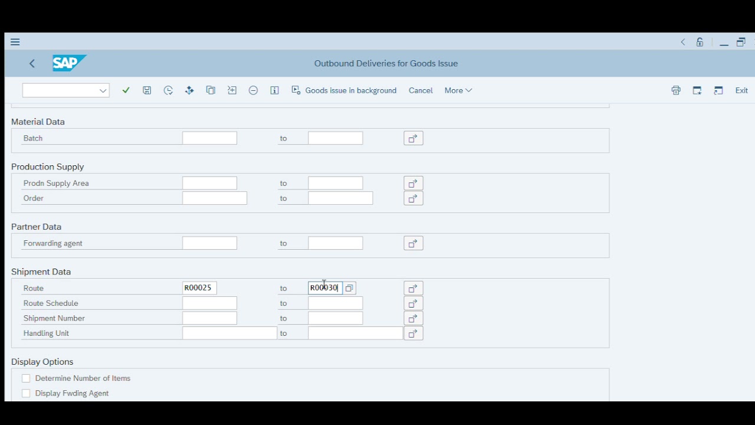This screenshot has width=755, height=425.
Task: Click the Prodn Supply Area from field
Action: (x=209, y=184)
